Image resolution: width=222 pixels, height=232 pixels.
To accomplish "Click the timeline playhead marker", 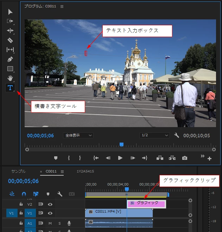I will pos(127,189).
